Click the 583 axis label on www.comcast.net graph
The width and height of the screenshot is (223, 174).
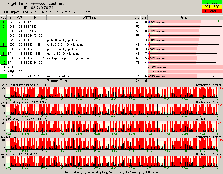tap(3, 158)
